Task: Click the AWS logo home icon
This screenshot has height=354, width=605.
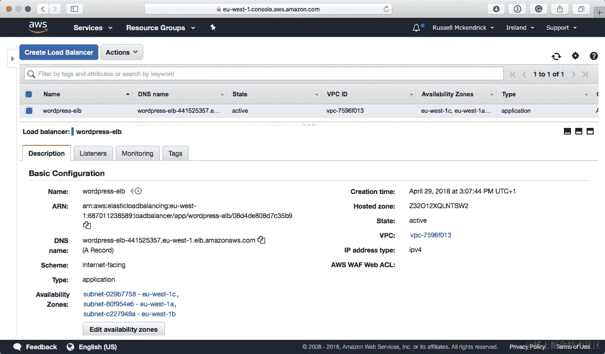Action: coord(38,27)
